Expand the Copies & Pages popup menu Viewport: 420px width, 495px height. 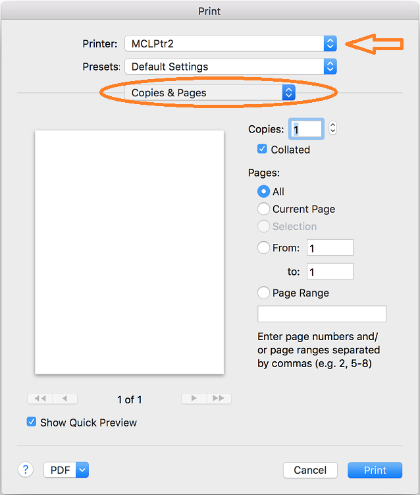point(210,93)
